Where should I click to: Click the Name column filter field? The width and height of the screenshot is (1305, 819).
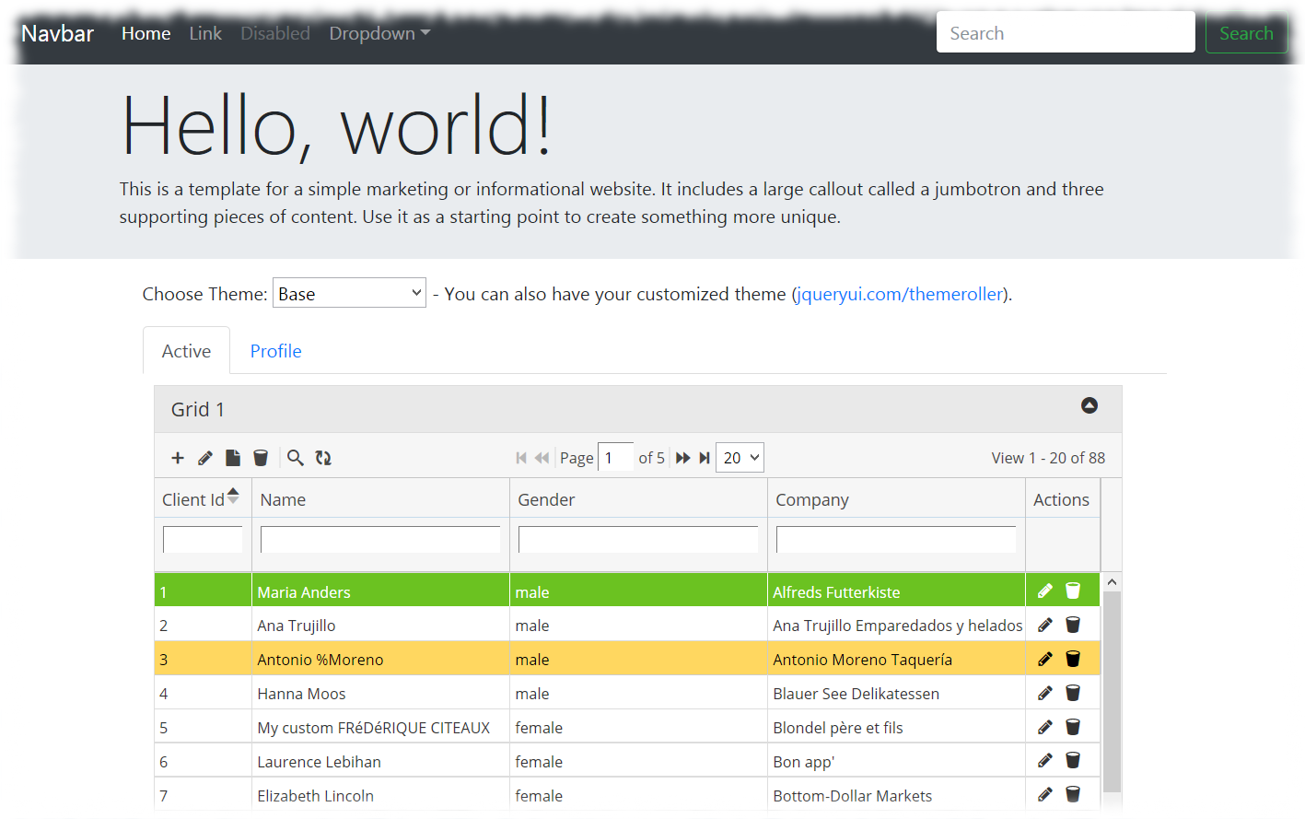coord(380,539)
